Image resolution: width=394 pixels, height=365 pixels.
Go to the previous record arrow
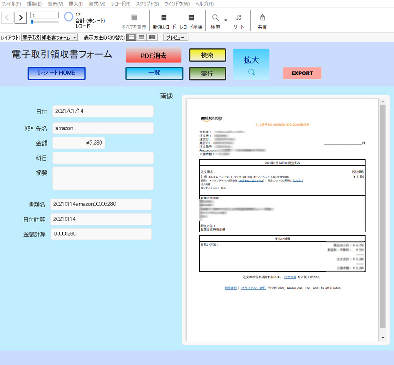click(7, 18)
